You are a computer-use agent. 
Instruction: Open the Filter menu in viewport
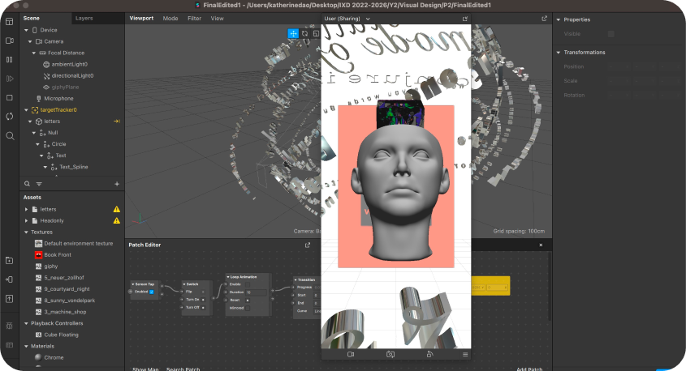[x=194, y=18]
